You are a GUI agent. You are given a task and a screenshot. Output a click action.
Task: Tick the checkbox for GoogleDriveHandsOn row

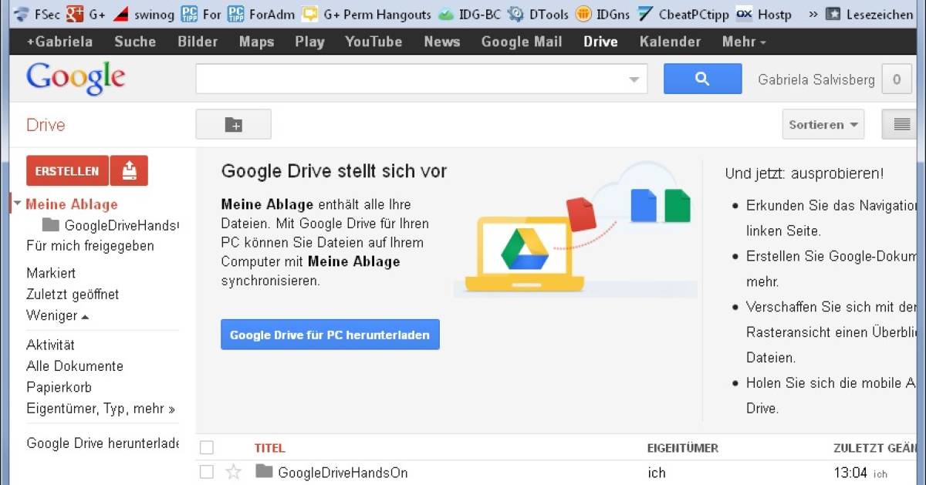(x=206, y=472)
